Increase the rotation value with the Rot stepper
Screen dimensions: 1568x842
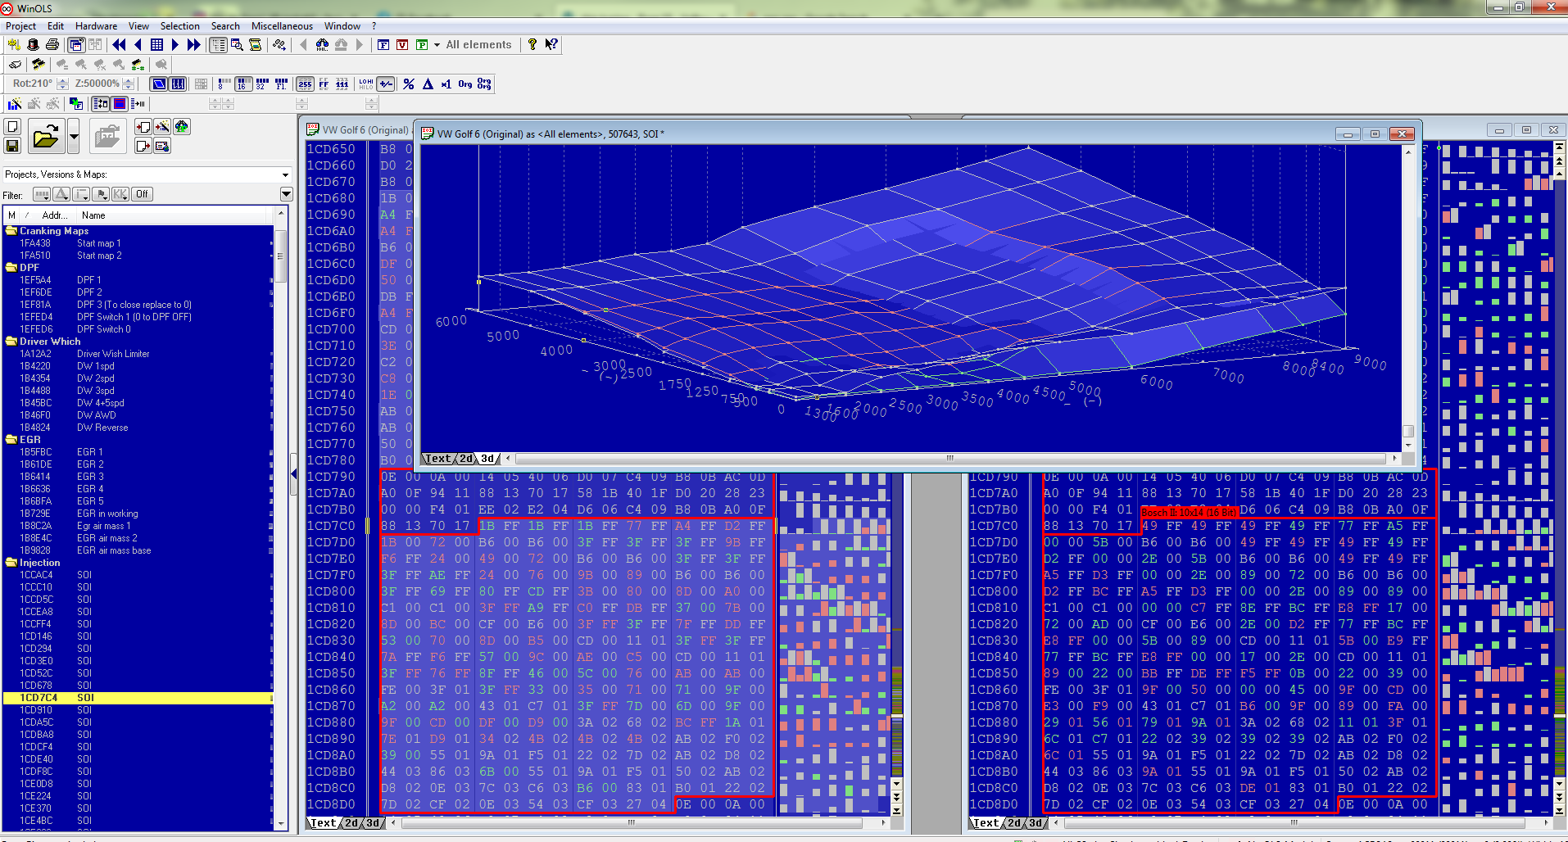[x=63, y=80]
